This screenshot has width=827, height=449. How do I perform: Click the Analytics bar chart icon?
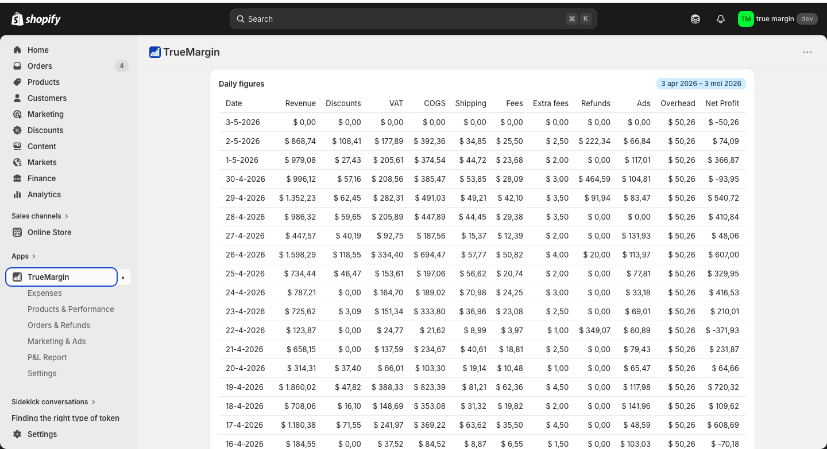coord(17,194)
